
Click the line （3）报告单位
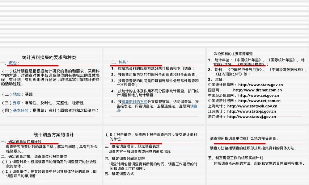[151, 137]
